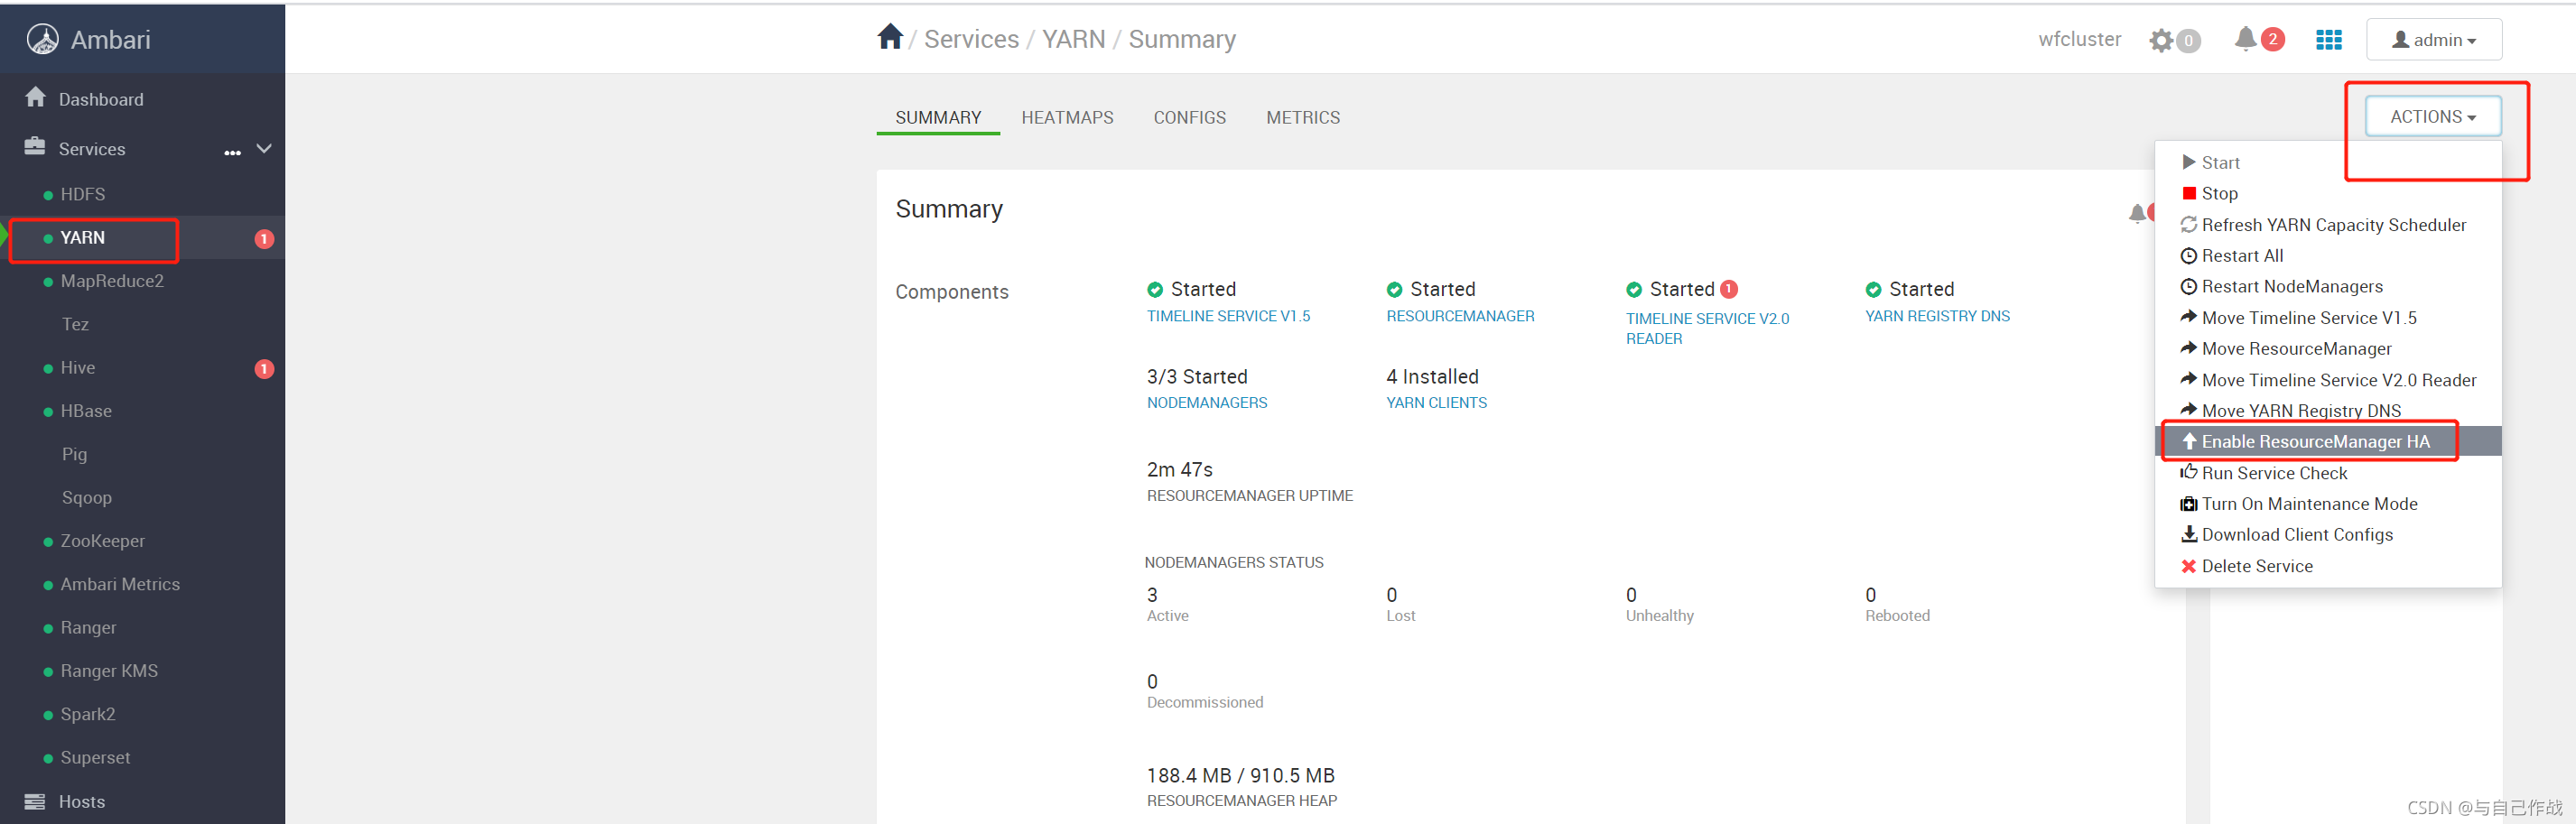This screenshot has width=2576, height=824.
Task: Select Pig service in sidebar
Action: (74, 454)
